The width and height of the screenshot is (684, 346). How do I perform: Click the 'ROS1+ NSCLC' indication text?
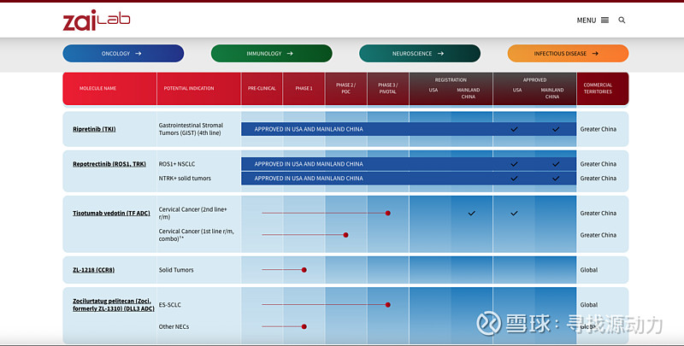tap(177, 164)
